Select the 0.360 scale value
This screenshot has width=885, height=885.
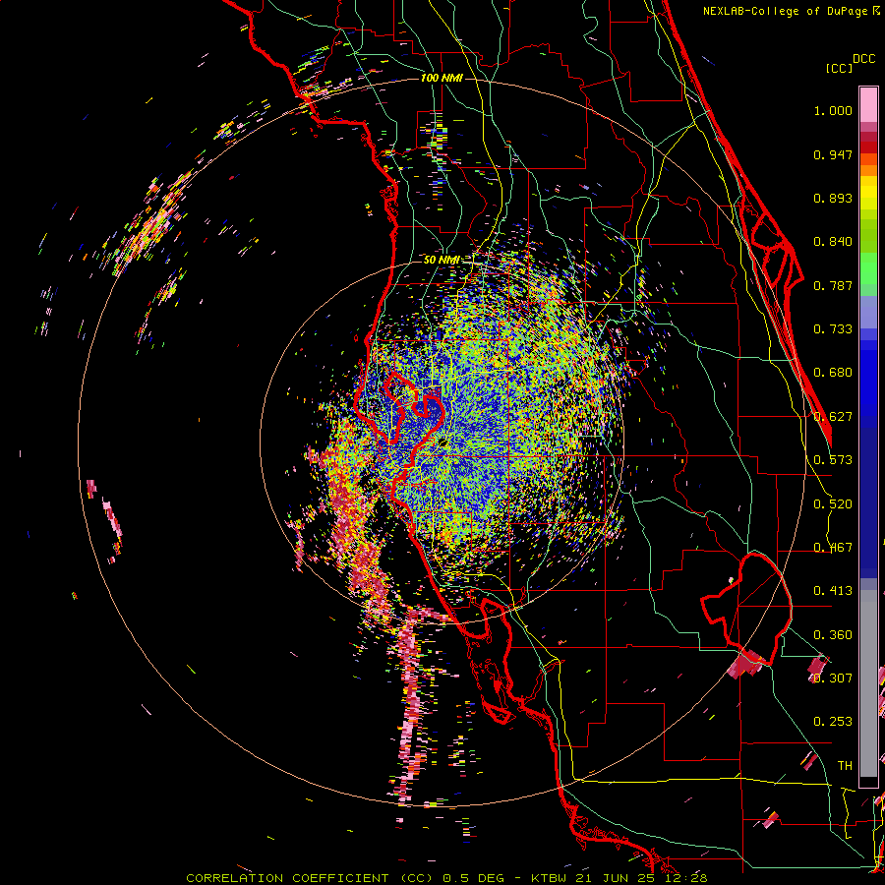pos(833,635)
